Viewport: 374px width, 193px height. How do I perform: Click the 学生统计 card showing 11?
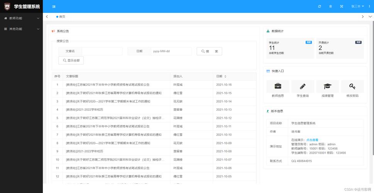tap(290, 48)
